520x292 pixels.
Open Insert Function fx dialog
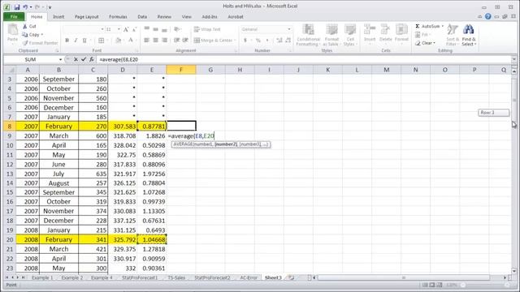coord(91,59)
